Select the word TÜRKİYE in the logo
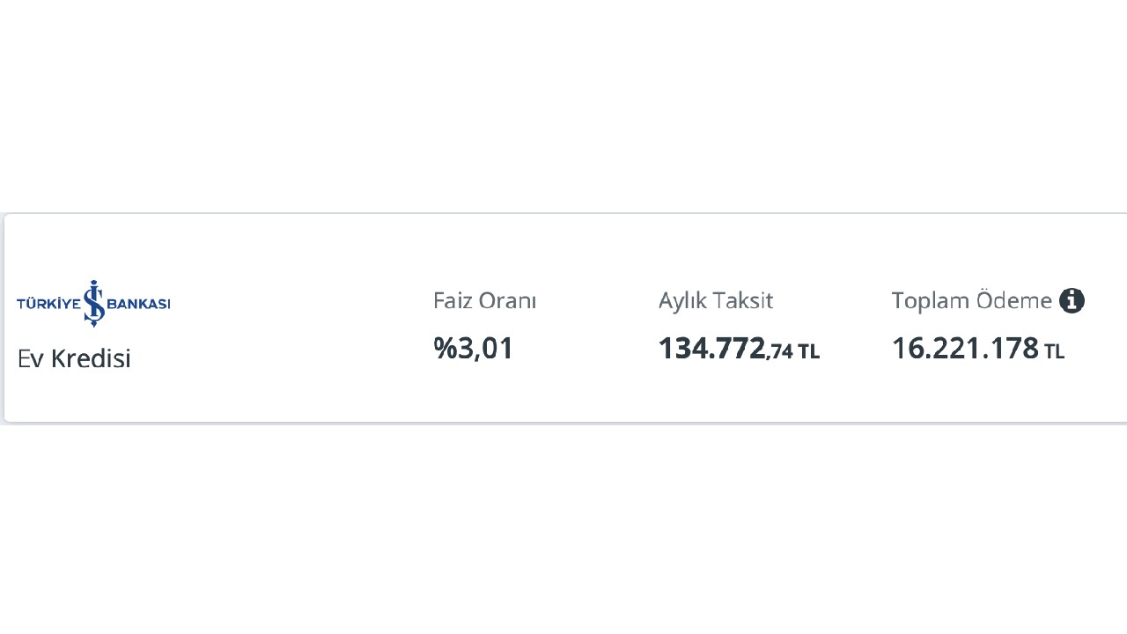 48,304
